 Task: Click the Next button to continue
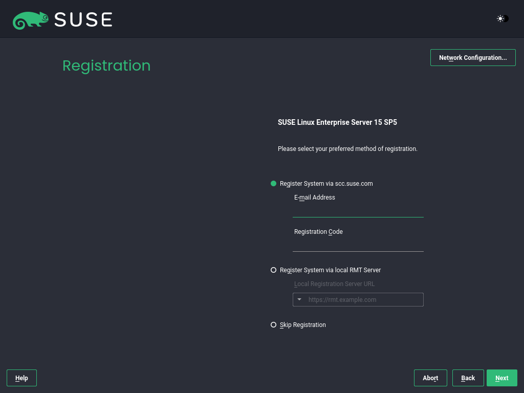[501, 378]
